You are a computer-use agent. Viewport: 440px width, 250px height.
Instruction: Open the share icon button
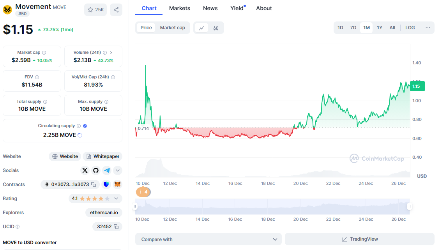tap(116, 10)
